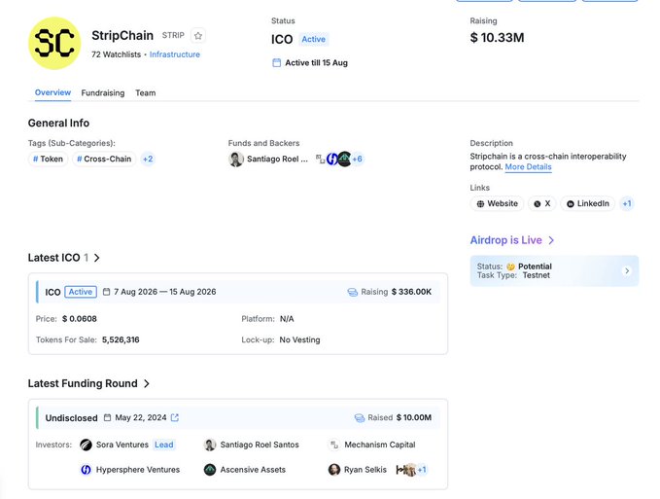Click the $ 10.33M raising value

click(497, 38)
